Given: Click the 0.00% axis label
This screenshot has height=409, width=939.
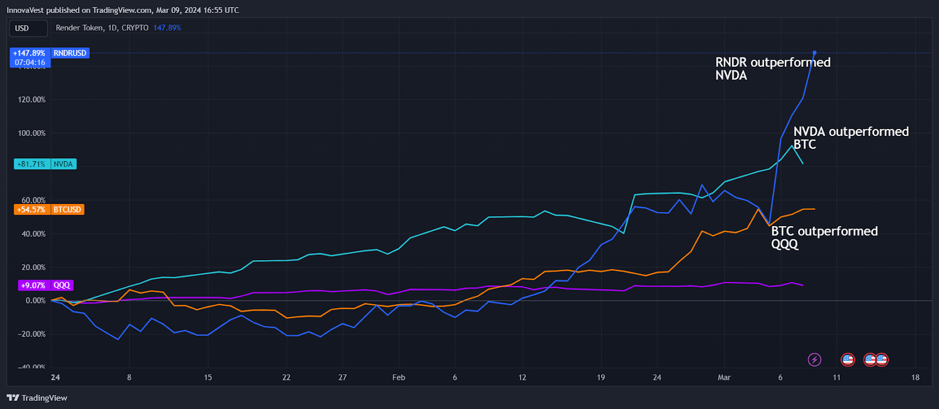Looking at the screenshot, I should [35, 301].
